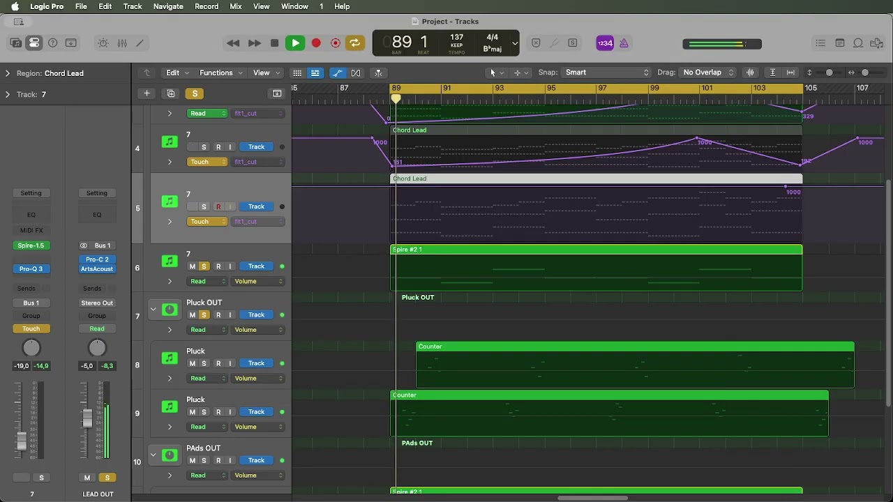Expand the Track 7 inspector disclosure triangle
This screenshot has width=893, height=502.
[x=8, y=94]
